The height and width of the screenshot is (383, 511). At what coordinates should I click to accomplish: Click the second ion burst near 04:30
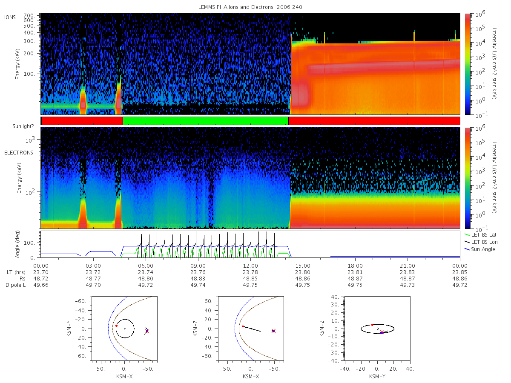(x=118, y=99)
